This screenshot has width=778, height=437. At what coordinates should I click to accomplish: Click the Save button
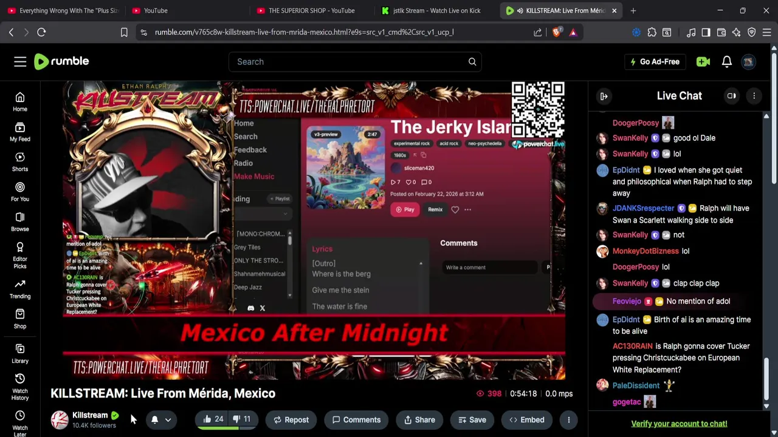point(472,419)
